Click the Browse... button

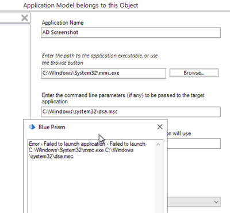pos(194,73)
